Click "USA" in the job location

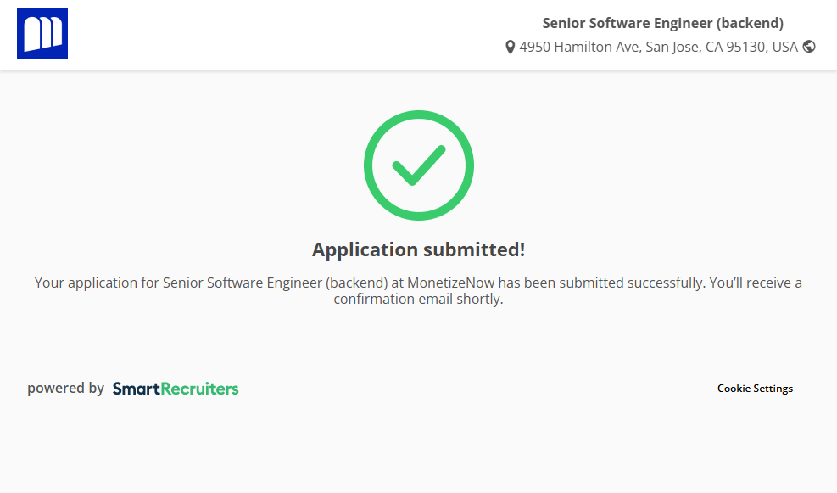pos(784,48)
